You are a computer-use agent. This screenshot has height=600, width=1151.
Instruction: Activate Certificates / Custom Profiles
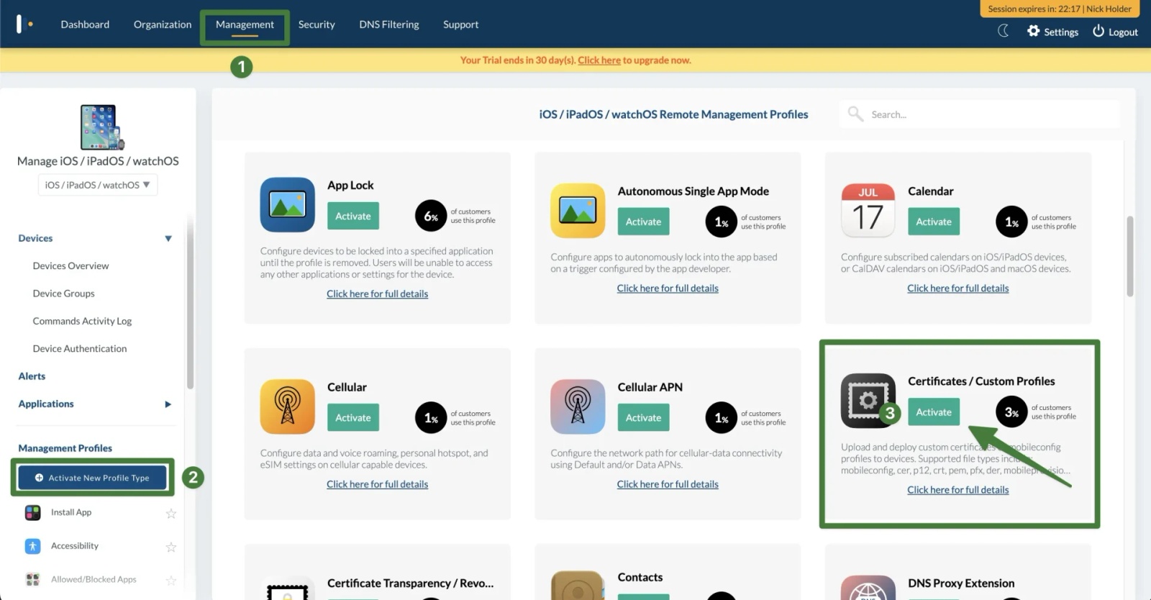point(934,412)
